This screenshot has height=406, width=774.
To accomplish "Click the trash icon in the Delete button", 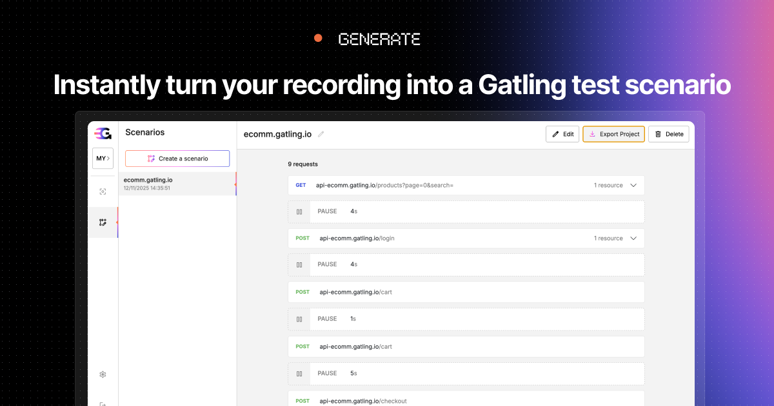I will [x=657, y=134].
